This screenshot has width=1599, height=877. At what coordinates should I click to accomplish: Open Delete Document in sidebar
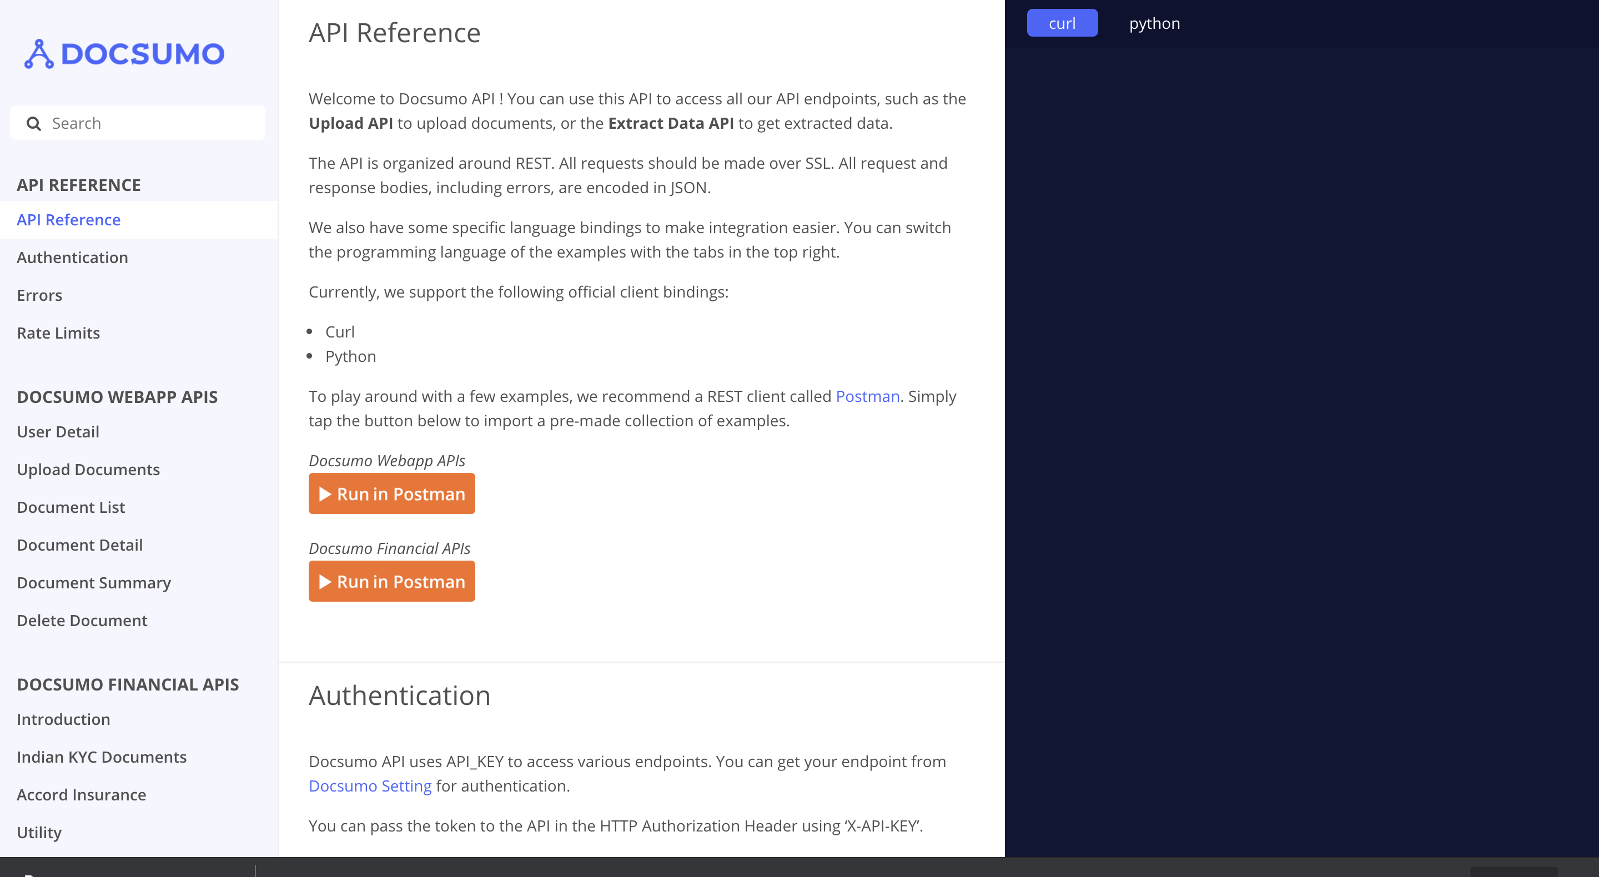click(82, 621)
